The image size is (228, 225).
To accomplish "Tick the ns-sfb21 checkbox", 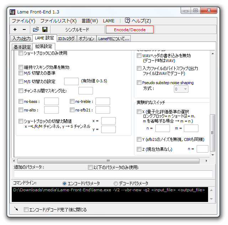I will [x=72, y=110].
